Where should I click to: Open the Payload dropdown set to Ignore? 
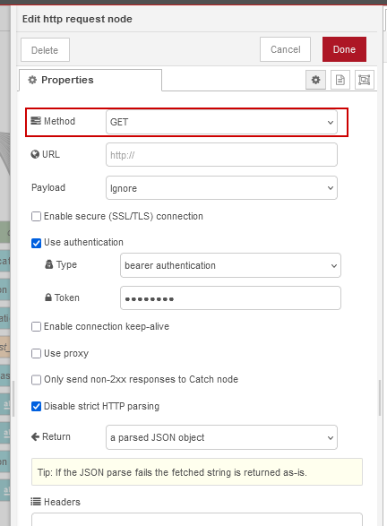[x=221, y=188]
